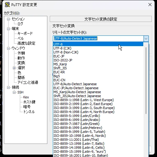The height and width of the screenshot is (157, 157).
Task: Choose ISO-8859-15 Latin-9 euro
Action: 98,152
